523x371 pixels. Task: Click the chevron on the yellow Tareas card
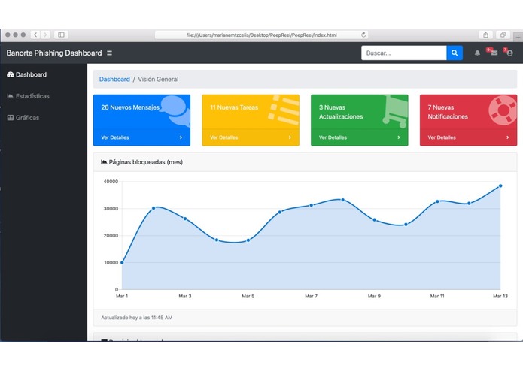pos(290,137)
